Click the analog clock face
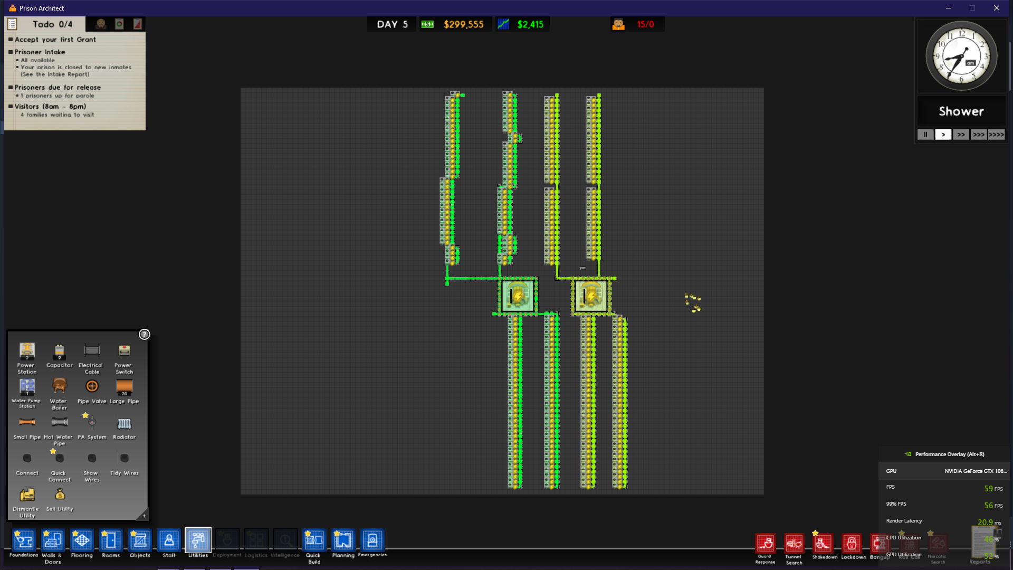The image size is (1013, 570). (961, 56)
